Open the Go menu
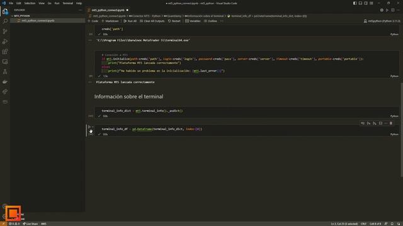 click(x=49, y=3)
